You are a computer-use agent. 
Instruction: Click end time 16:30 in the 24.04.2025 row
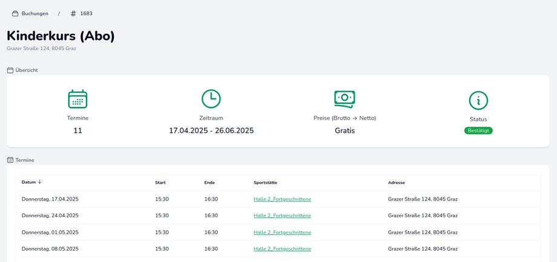pyautogui.click(x=211, y=216)
